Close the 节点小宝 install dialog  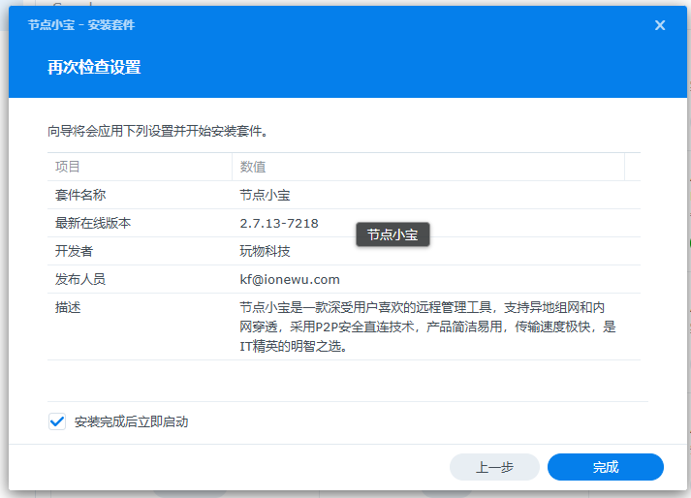660,25
